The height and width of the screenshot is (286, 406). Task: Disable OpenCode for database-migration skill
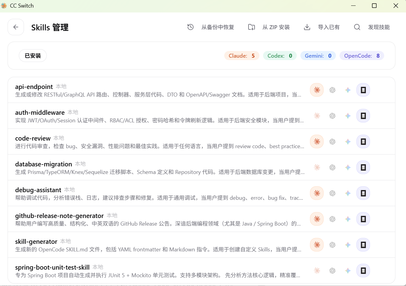[x=363, y=167]
